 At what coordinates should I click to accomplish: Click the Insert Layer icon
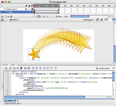click(x=2, y=16)
